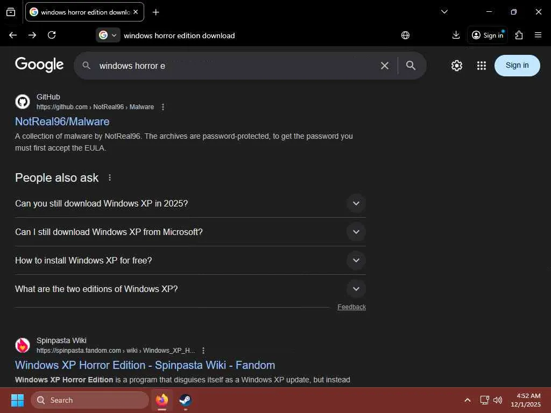Close the windows horror edition download tab
The height and width of the screenshot is (413, 551).
click(x=136, y=12)
